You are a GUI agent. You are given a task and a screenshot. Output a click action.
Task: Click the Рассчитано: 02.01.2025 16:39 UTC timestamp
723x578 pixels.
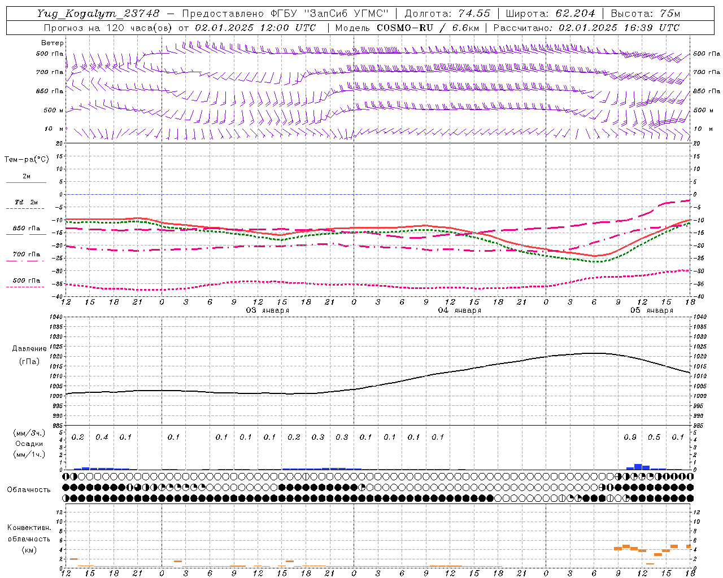[586, 28]
